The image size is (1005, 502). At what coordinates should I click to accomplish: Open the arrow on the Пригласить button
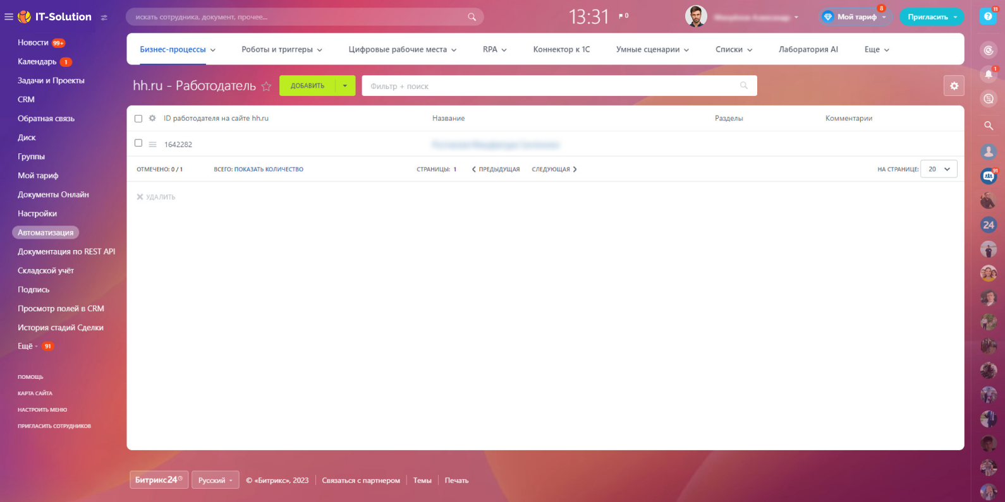(x=955, y=17)
